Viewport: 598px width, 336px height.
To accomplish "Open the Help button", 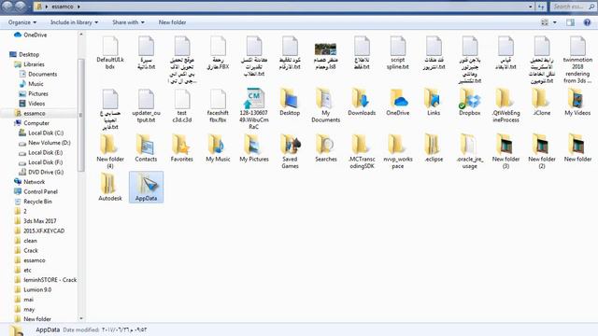I will [x=587, y=22].
